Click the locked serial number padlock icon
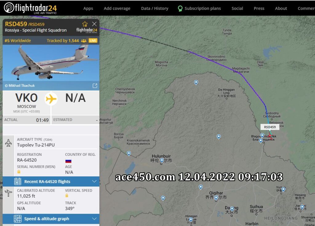The image size is (315, 226). tap(19, 172)
